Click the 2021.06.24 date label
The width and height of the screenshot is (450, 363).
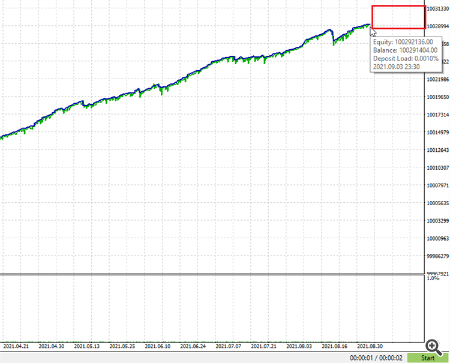(193, 346)
